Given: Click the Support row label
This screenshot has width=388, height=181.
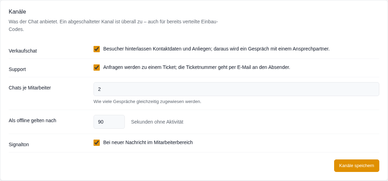Looking at the screenshot, I should (x=17, y=69).
